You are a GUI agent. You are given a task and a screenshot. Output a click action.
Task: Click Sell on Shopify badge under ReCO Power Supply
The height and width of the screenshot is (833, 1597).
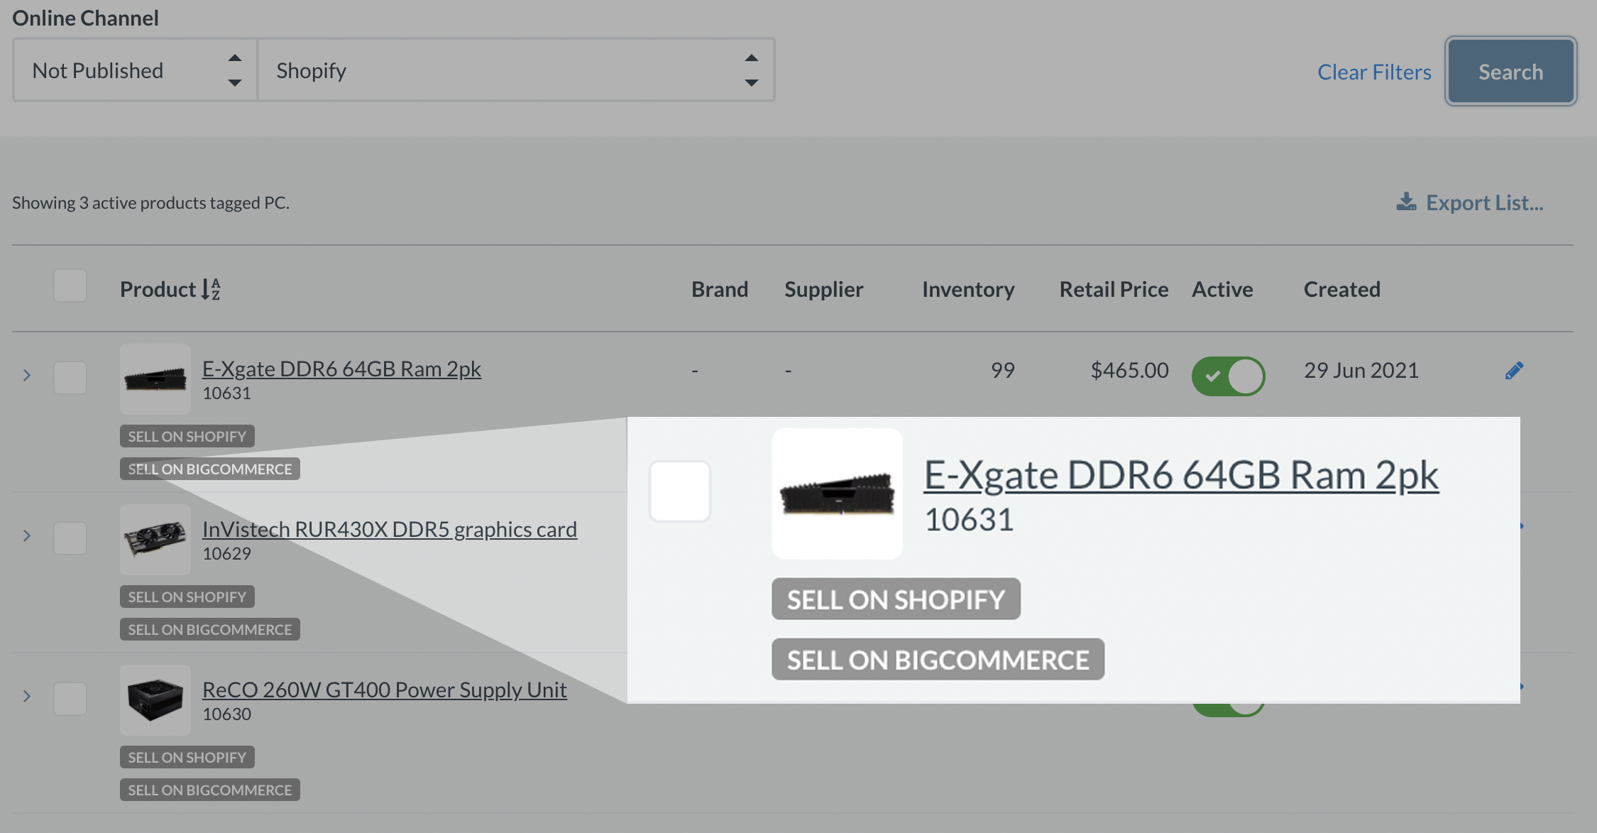[187, 757]
